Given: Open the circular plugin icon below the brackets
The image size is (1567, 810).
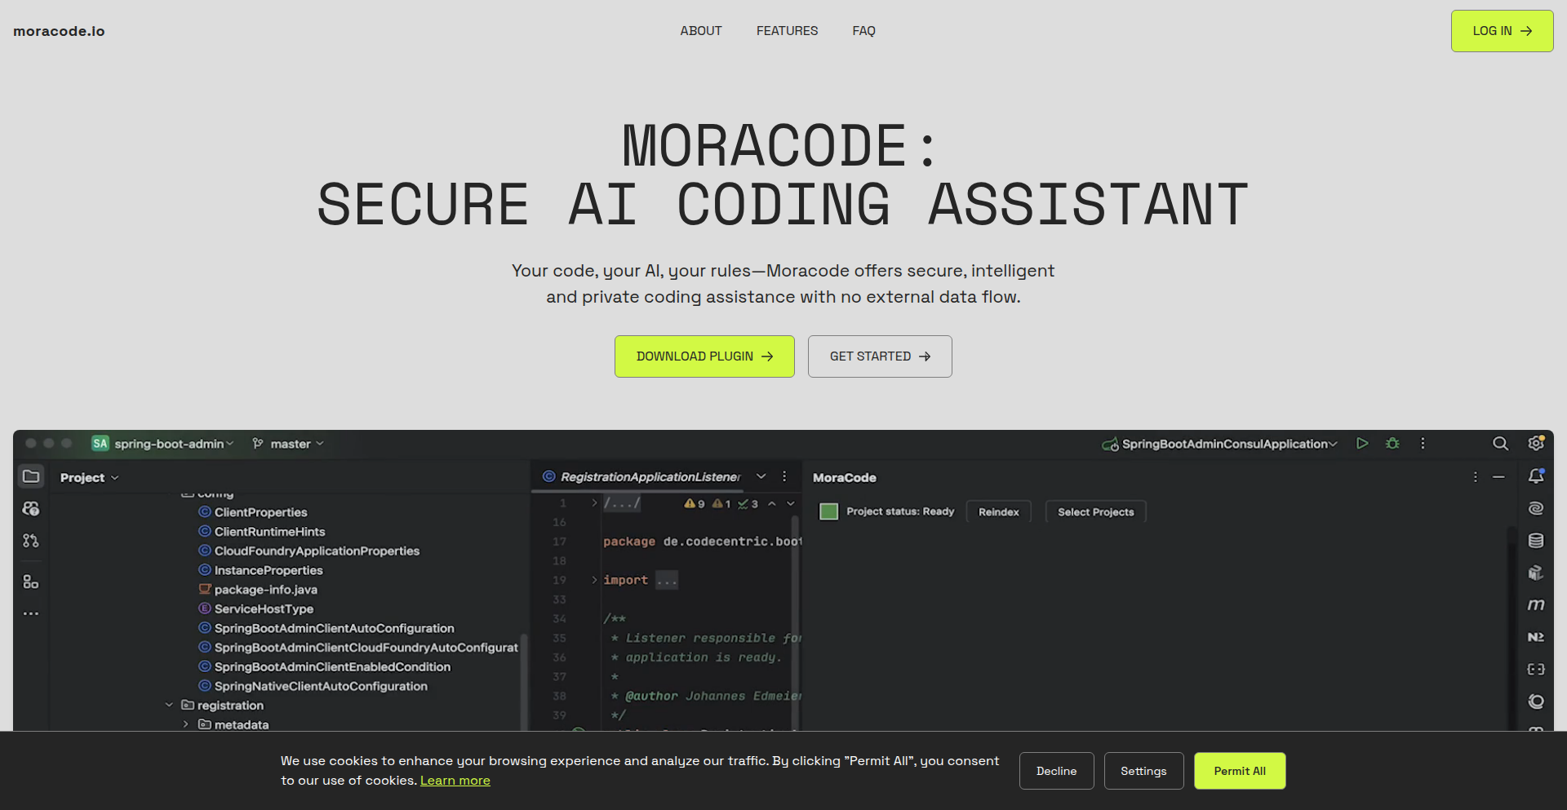Looking at the screenshot, I should (x=1536, y=702).
